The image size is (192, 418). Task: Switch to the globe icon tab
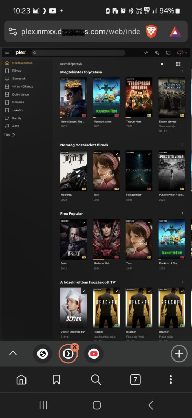coord(43,354)
